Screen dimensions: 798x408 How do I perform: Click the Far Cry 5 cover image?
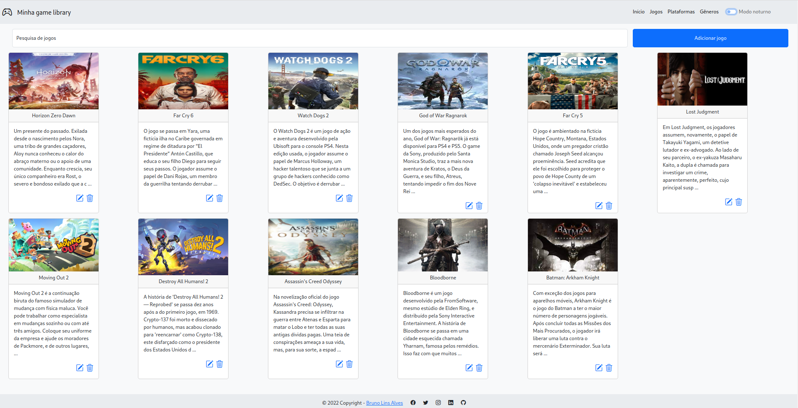[x=573, y=81]
